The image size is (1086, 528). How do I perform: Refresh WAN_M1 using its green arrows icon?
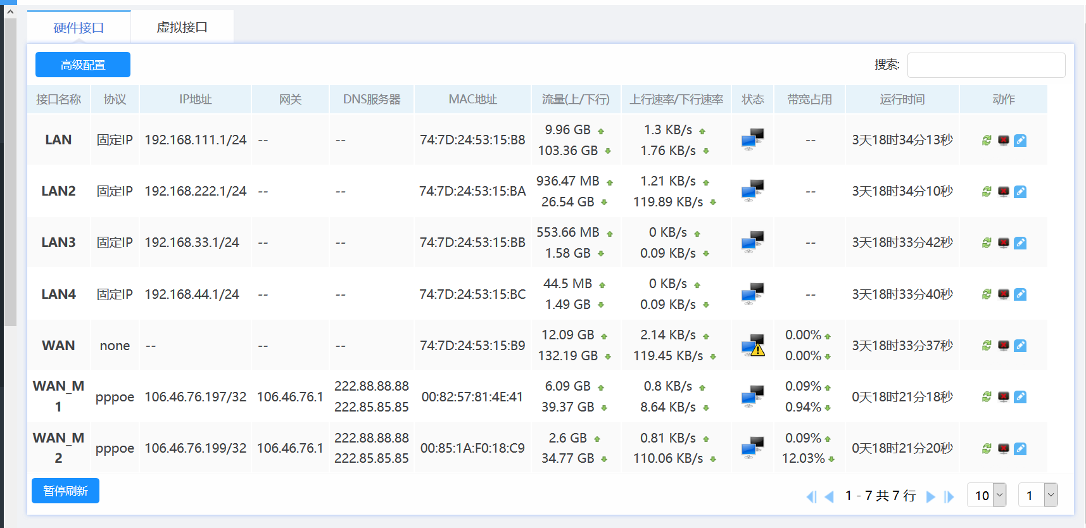[987, 397]
